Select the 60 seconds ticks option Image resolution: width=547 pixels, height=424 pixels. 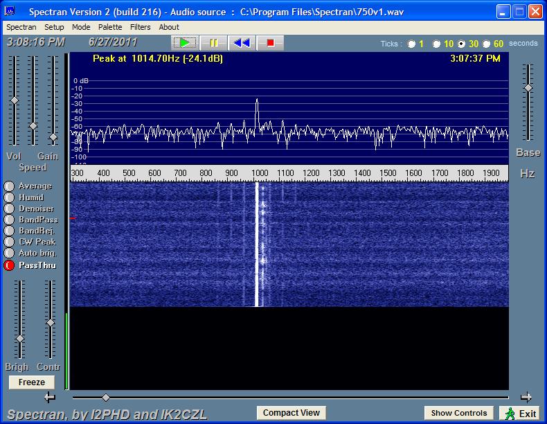486,44
